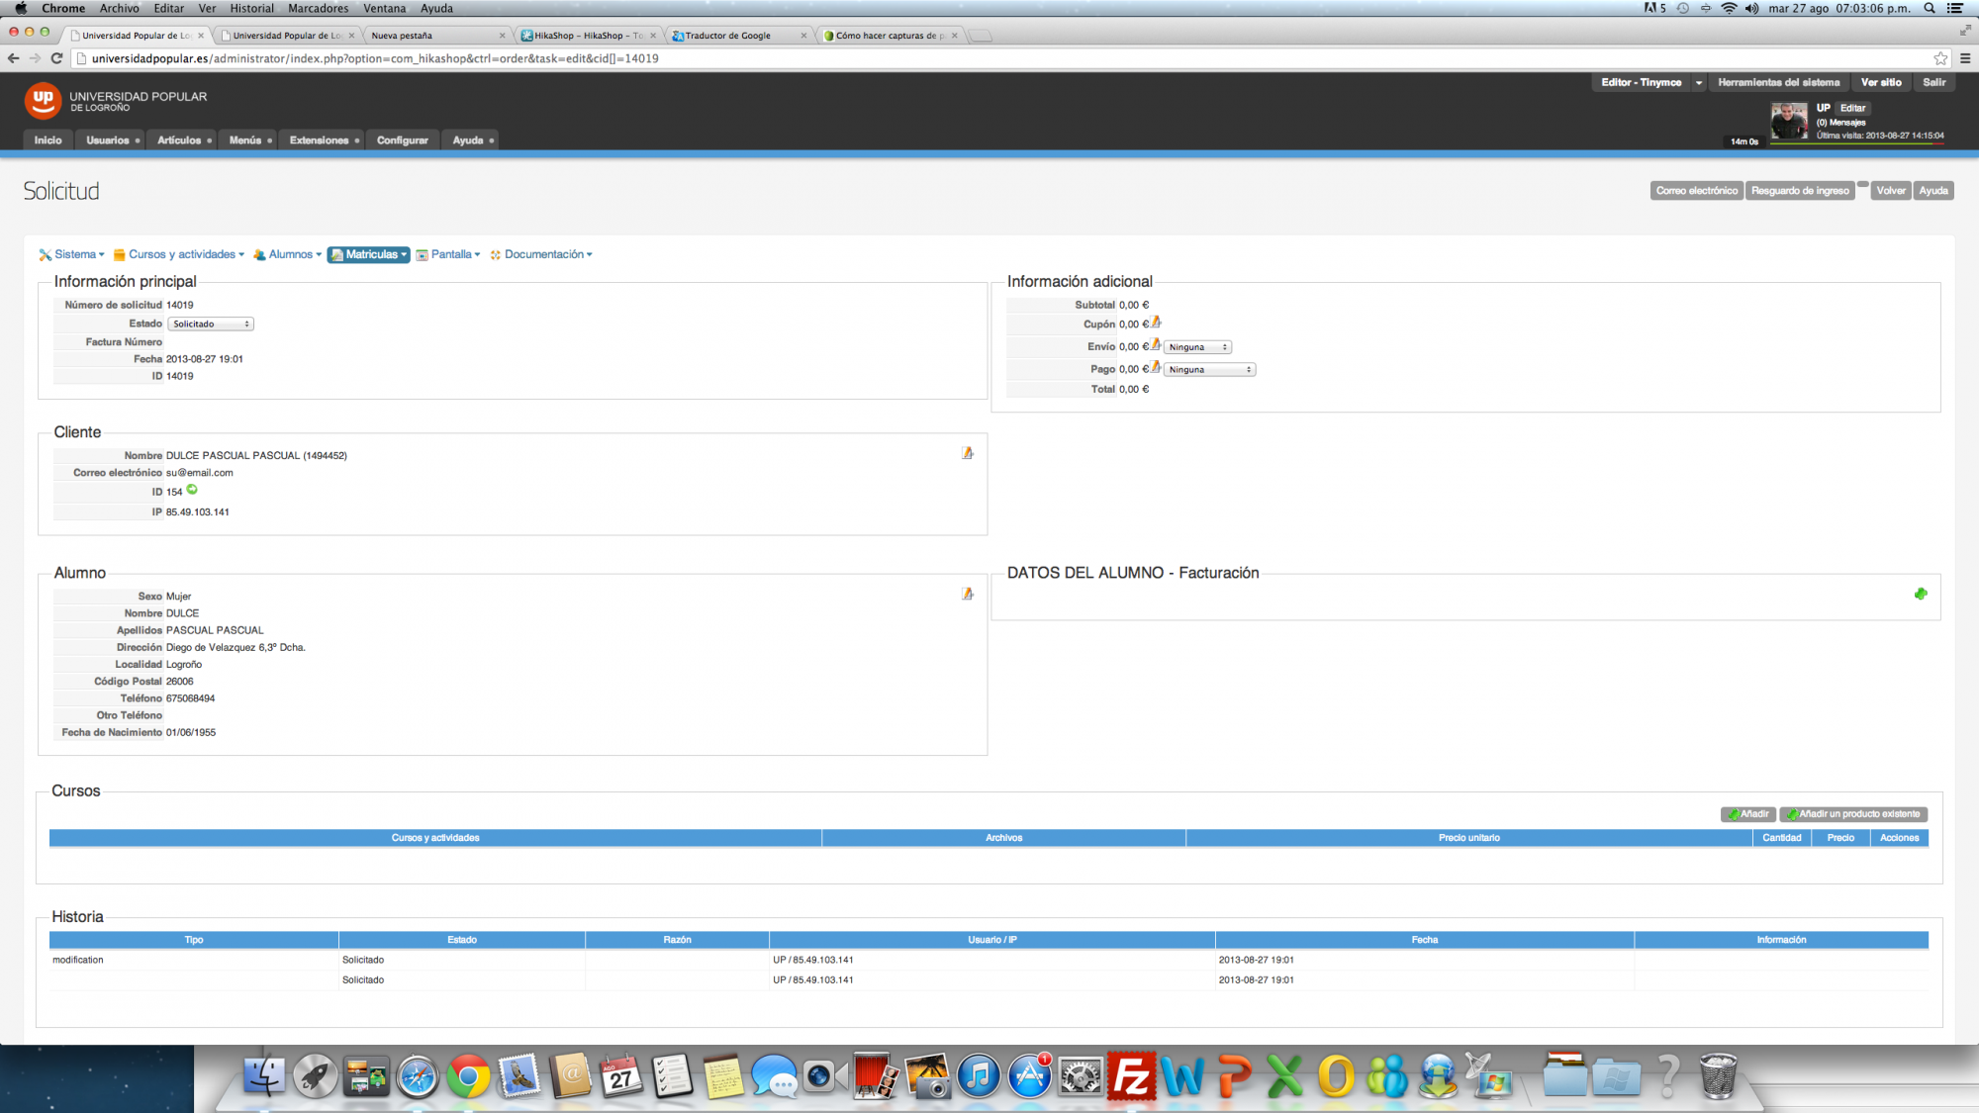This screenshot has width=1979, height=1113.
Task: Add billing address with green plus icon
Action: [1921, 595]
